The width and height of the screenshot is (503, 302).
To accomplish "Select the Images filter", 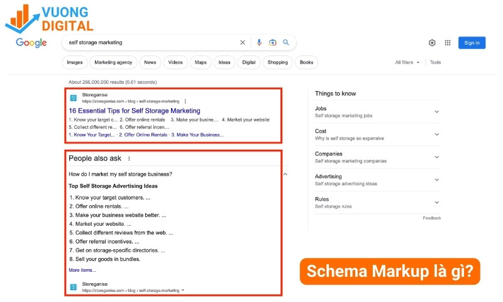I will coord(74,62).
